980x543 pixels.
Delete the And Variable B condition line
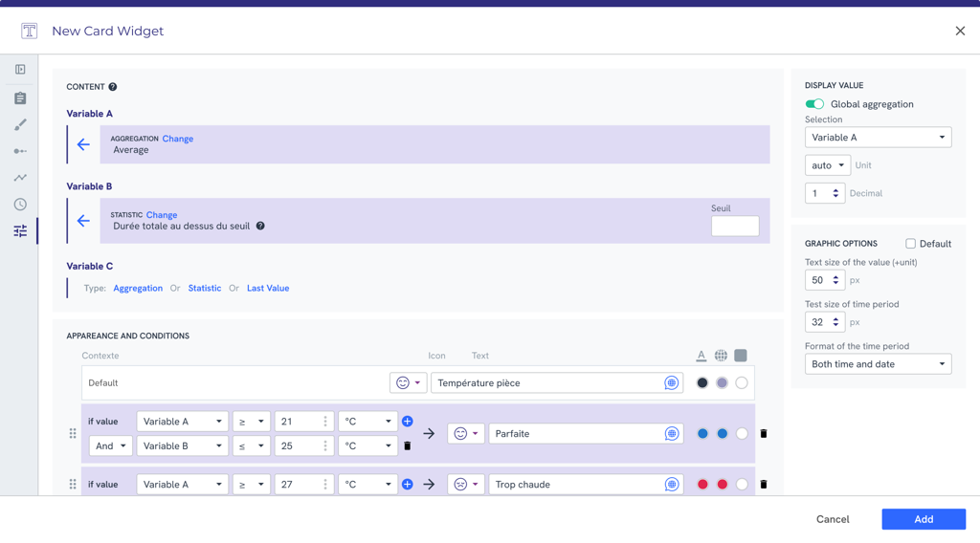point(408,445)
